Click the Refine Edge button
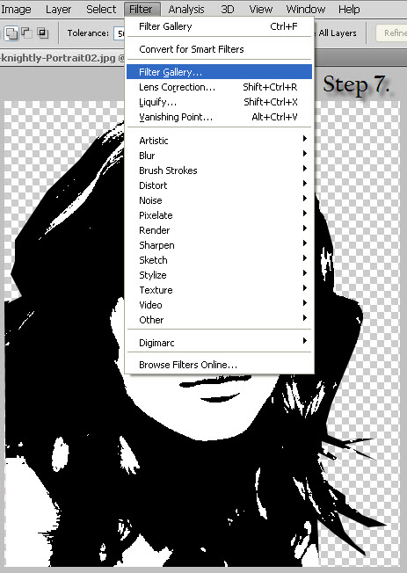This screenshot has height=573, width=407. click(392, 33)
